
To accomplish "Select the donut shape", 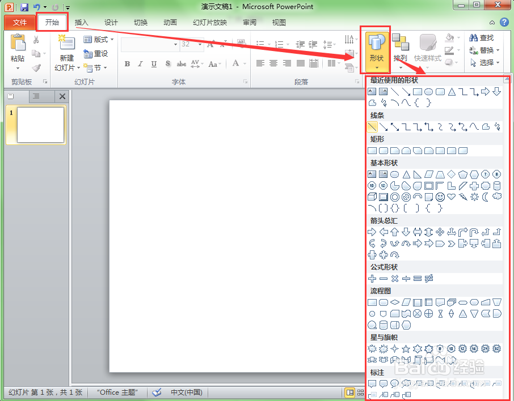I will point(395,197).
